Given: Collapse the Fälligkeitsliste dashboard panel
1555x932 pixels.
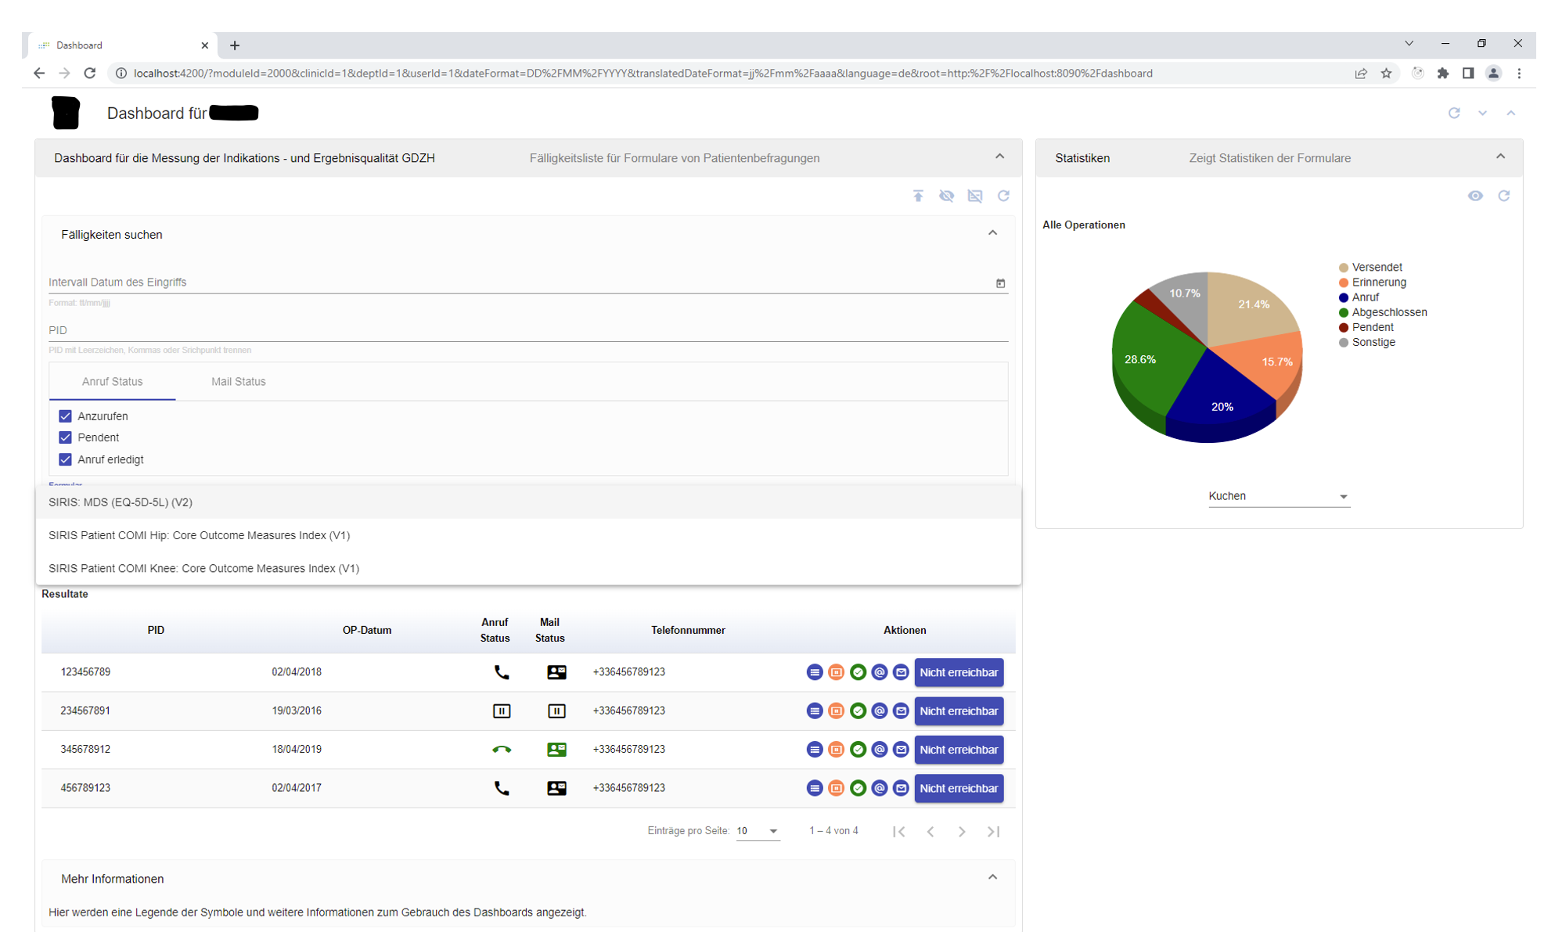Looking at the screenshot, I should tap(999, 157).
